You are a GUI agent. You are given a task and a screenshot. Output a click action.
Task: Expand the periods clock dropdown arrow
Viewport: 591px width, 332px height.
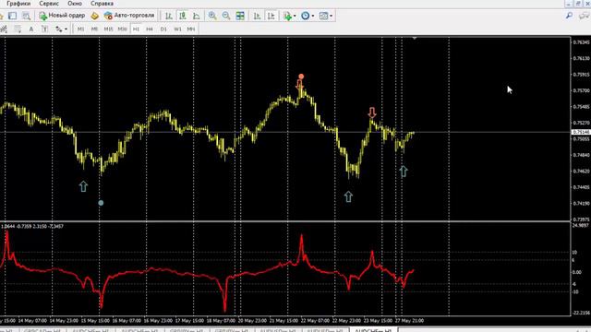313,16
